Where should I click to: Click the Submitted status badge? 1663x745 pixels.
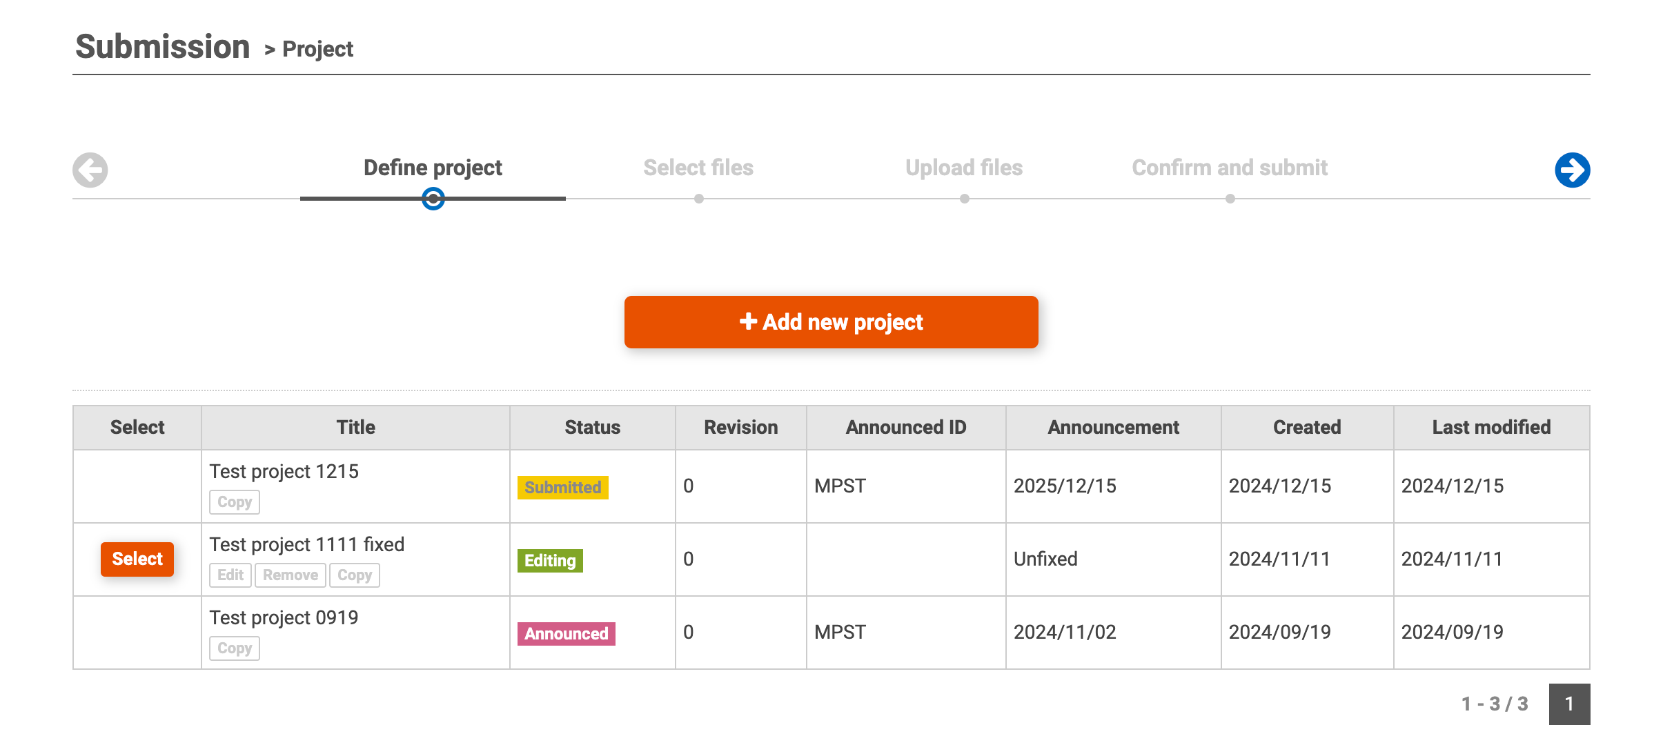[x=562, y=488]
